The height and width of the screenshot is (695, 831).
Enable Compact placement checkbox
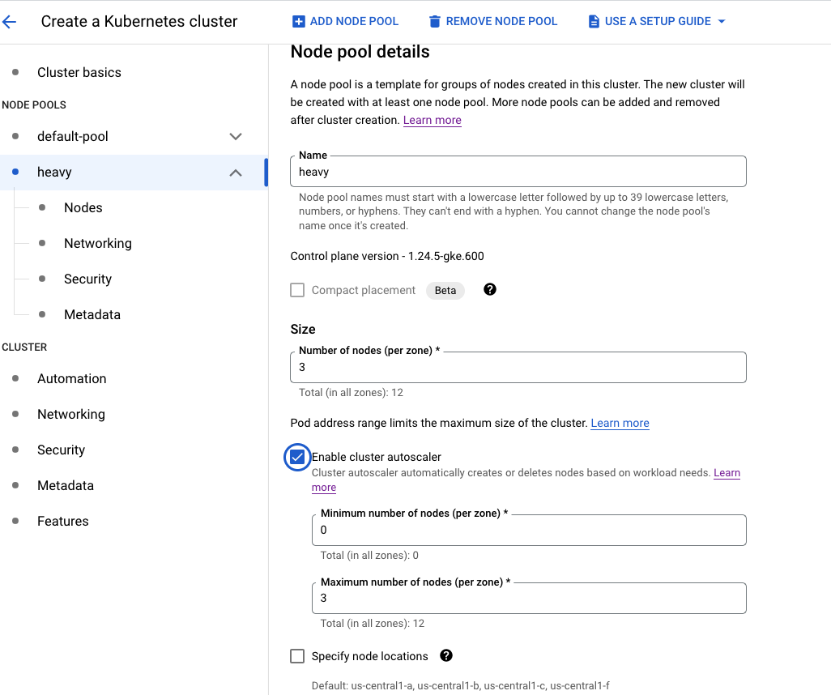(x=297, y=290)
